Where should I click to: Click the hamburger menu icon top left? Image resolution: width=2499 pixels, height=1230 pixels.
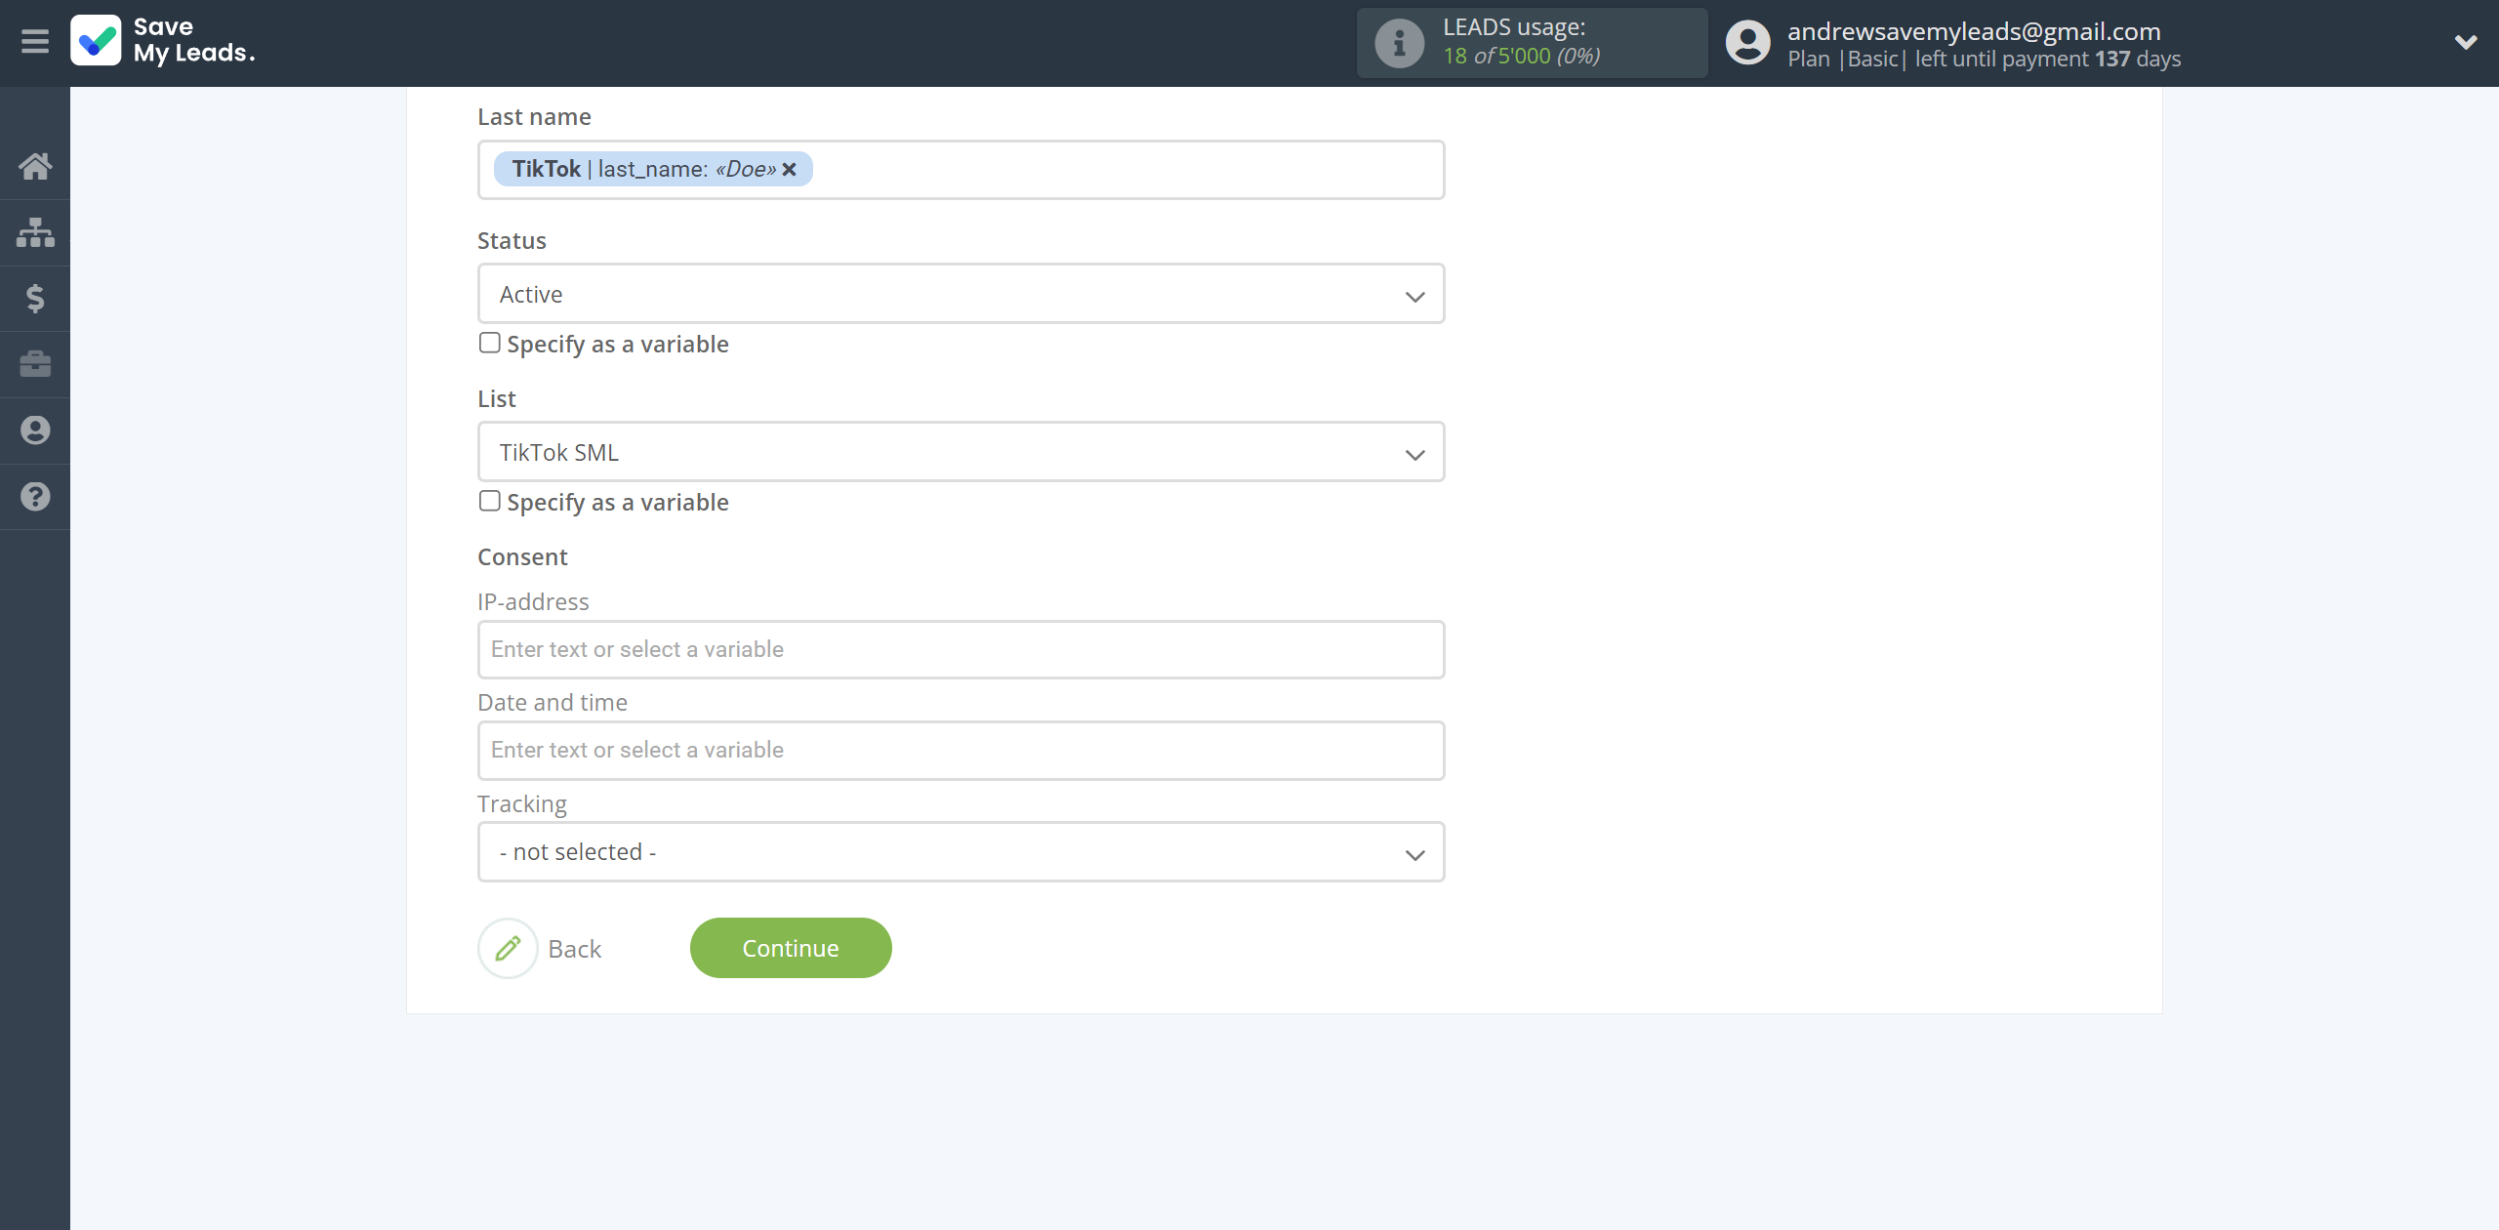(35, 41)
